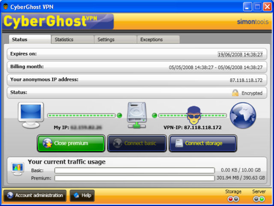The image size is (274, 206).
Task: Open the Help button
Action: coord(82,195)
